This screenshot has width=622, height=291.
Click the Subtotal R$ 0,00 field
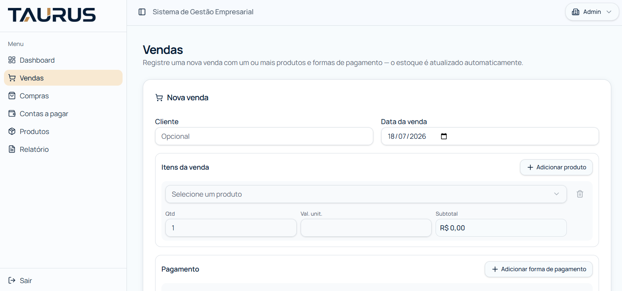501,228
